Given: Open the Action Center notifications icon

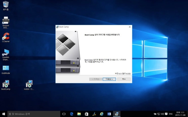Looking at the screenshot, I should click(166, 114).
